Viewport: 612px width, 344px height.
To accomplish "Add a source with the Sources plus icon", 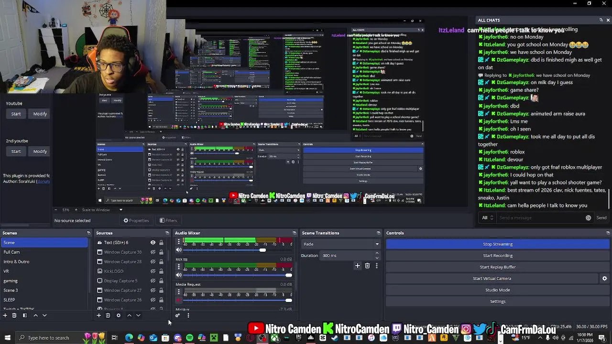I will tap(99, 315).
